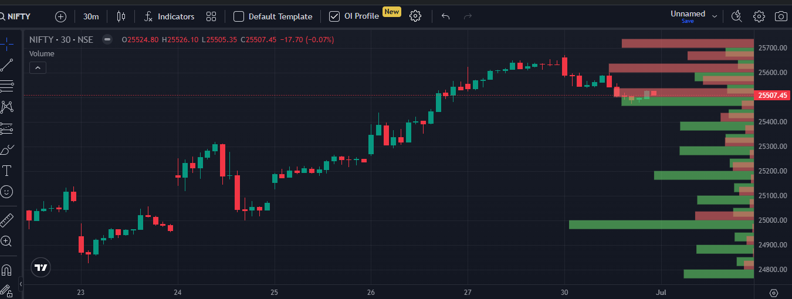Open the emoji icons tool
The image size is (792, 299).
point(7,192)
